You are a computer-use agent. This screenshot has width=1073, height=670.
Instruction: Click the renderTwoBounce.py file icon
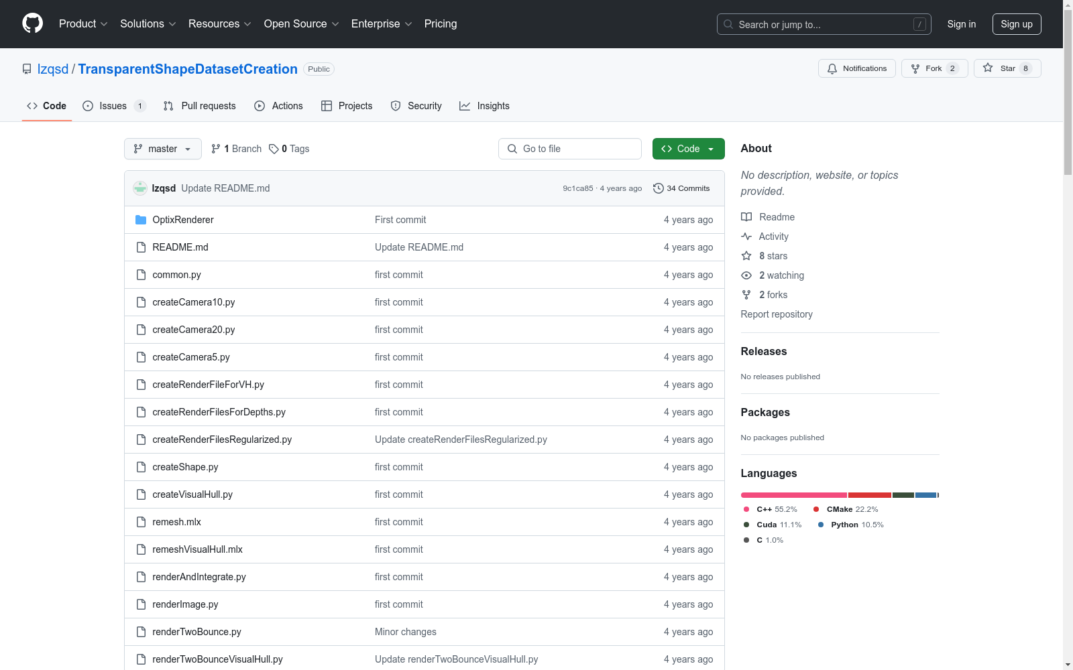(141, 632)
